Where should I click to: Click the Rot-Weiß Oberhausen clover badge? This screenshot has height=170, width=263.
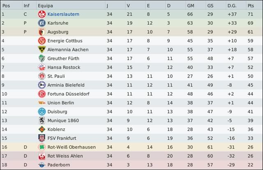click(x=41, y=147)
